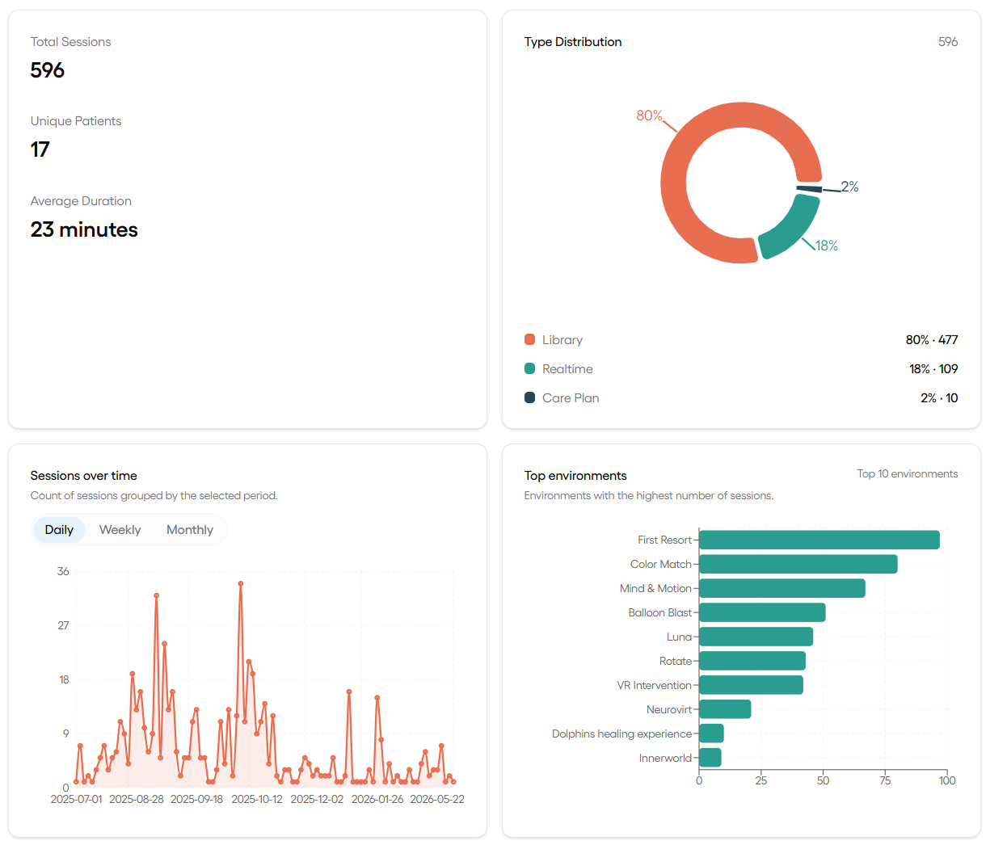Image resolution: width=990 pixels, height=845 pixels.
Task: Click the Mind & Motion axis label
Action: pyautogui.click(x=655, y=588)
